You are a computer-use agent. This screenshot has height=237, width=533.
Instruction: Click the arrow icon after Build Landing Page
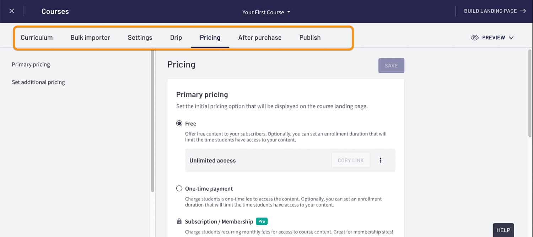(x=523, y=11)
